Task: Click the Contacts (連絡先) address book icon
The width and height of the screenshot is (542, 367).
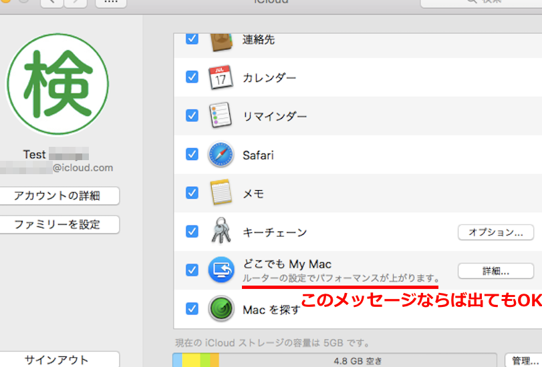Action: [221, 42]
